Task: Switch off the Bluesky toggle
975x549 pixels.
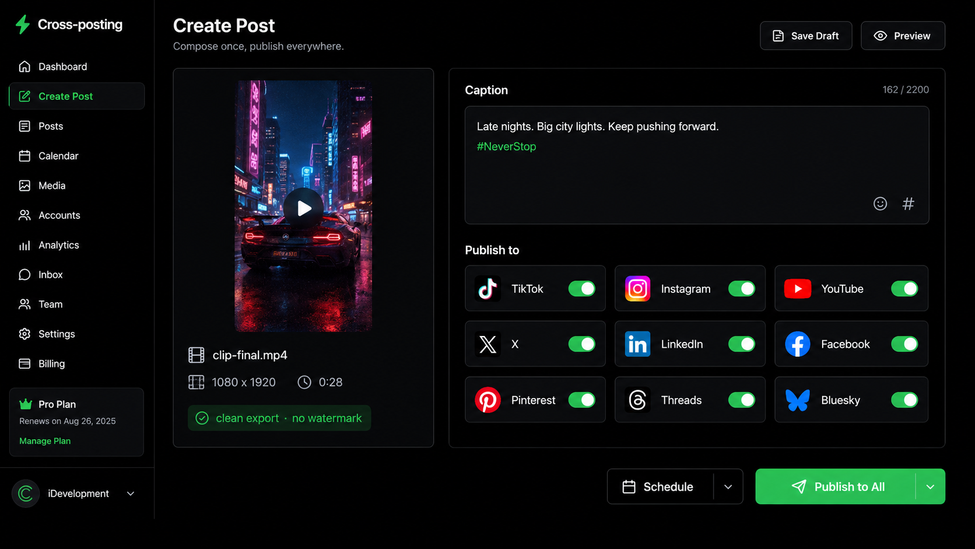Action: tap(904, 400)
